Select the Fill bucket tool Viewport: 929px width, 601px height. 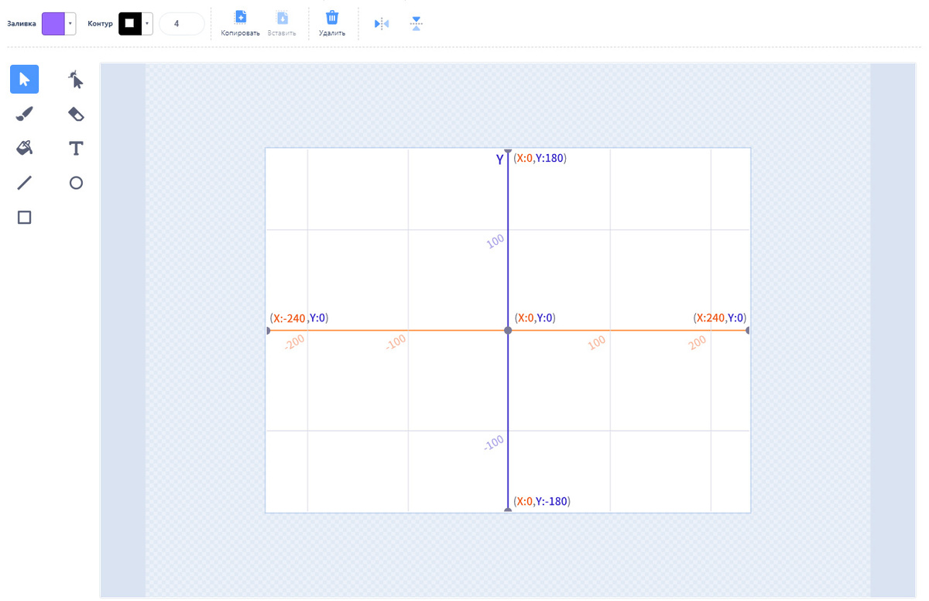pyautogui.click(x=24, y=148)
